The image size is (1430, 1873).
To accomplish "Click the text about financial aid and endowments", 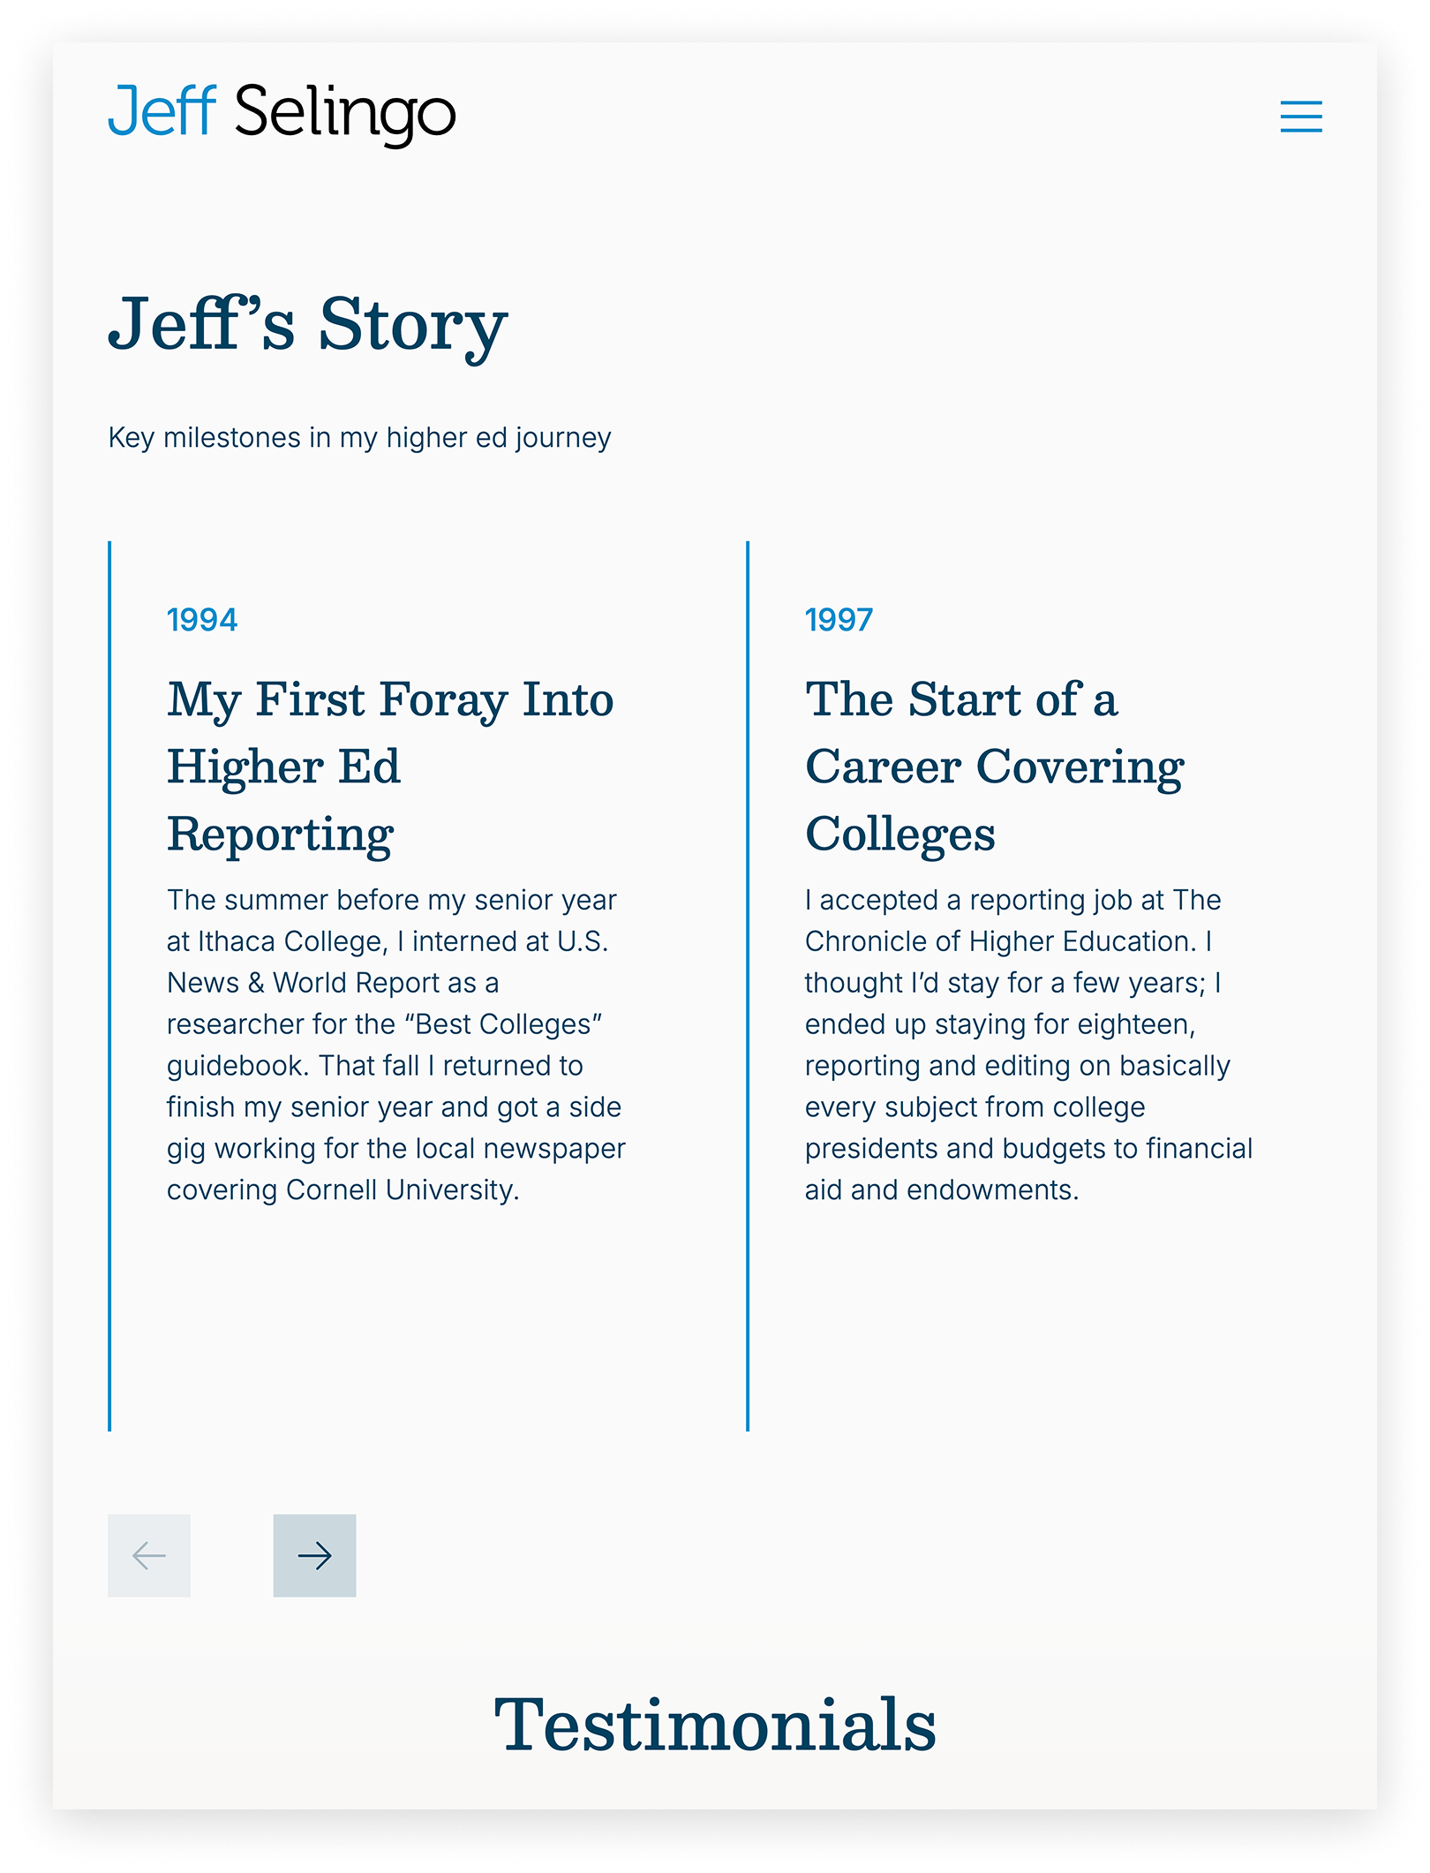I will click(1029, 1169).
